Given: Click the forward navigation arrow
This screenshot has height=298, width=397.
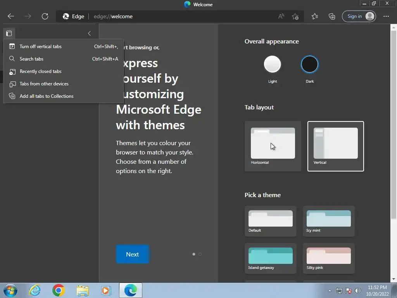Looking at the screenshot, I should click(28, 16).
